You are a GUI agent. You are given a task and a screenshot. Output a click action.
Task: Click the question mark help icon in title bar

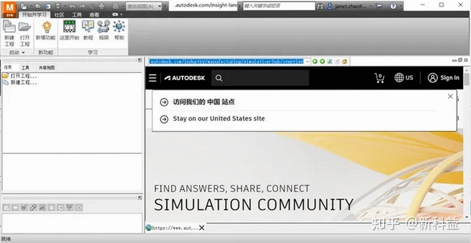[393, 6]
